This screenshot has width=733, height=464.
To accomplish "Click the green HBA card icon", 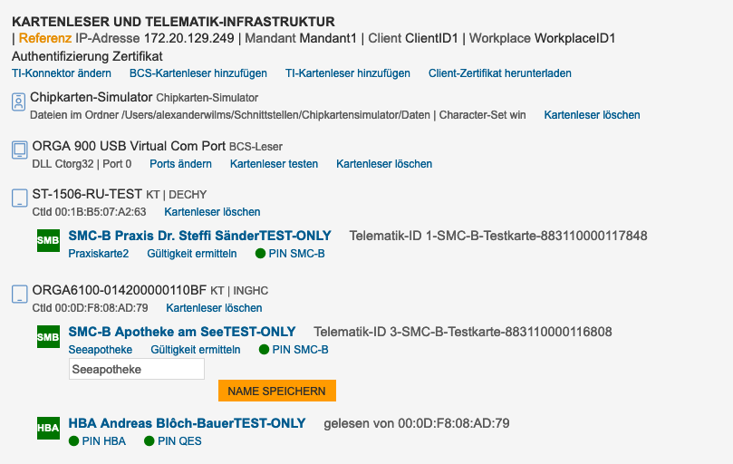I will [x=48, y=428].
